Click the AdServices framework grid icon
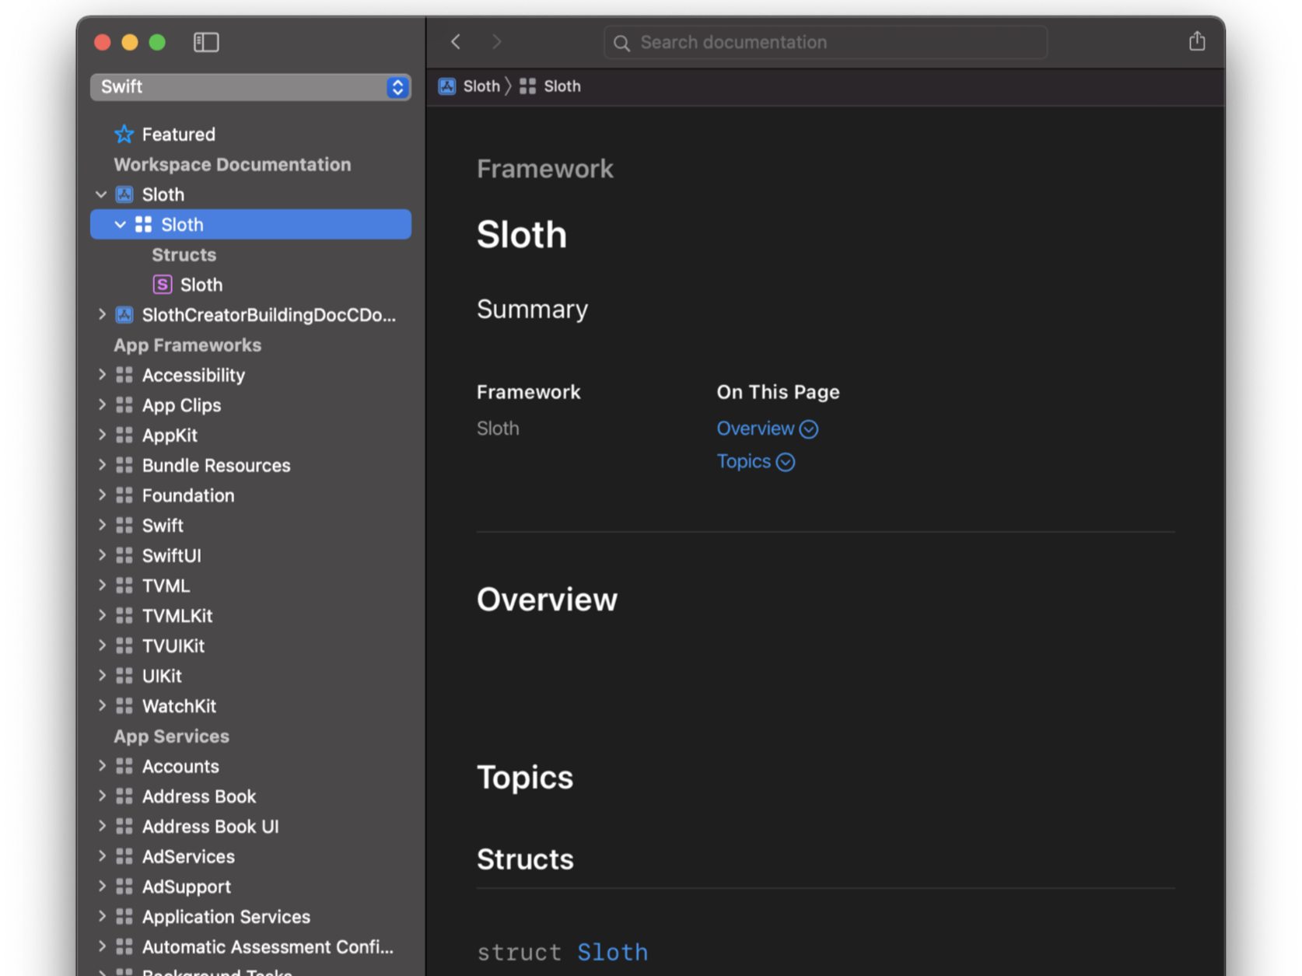This screenshot has height=976, width=1302. coord(124,856)
